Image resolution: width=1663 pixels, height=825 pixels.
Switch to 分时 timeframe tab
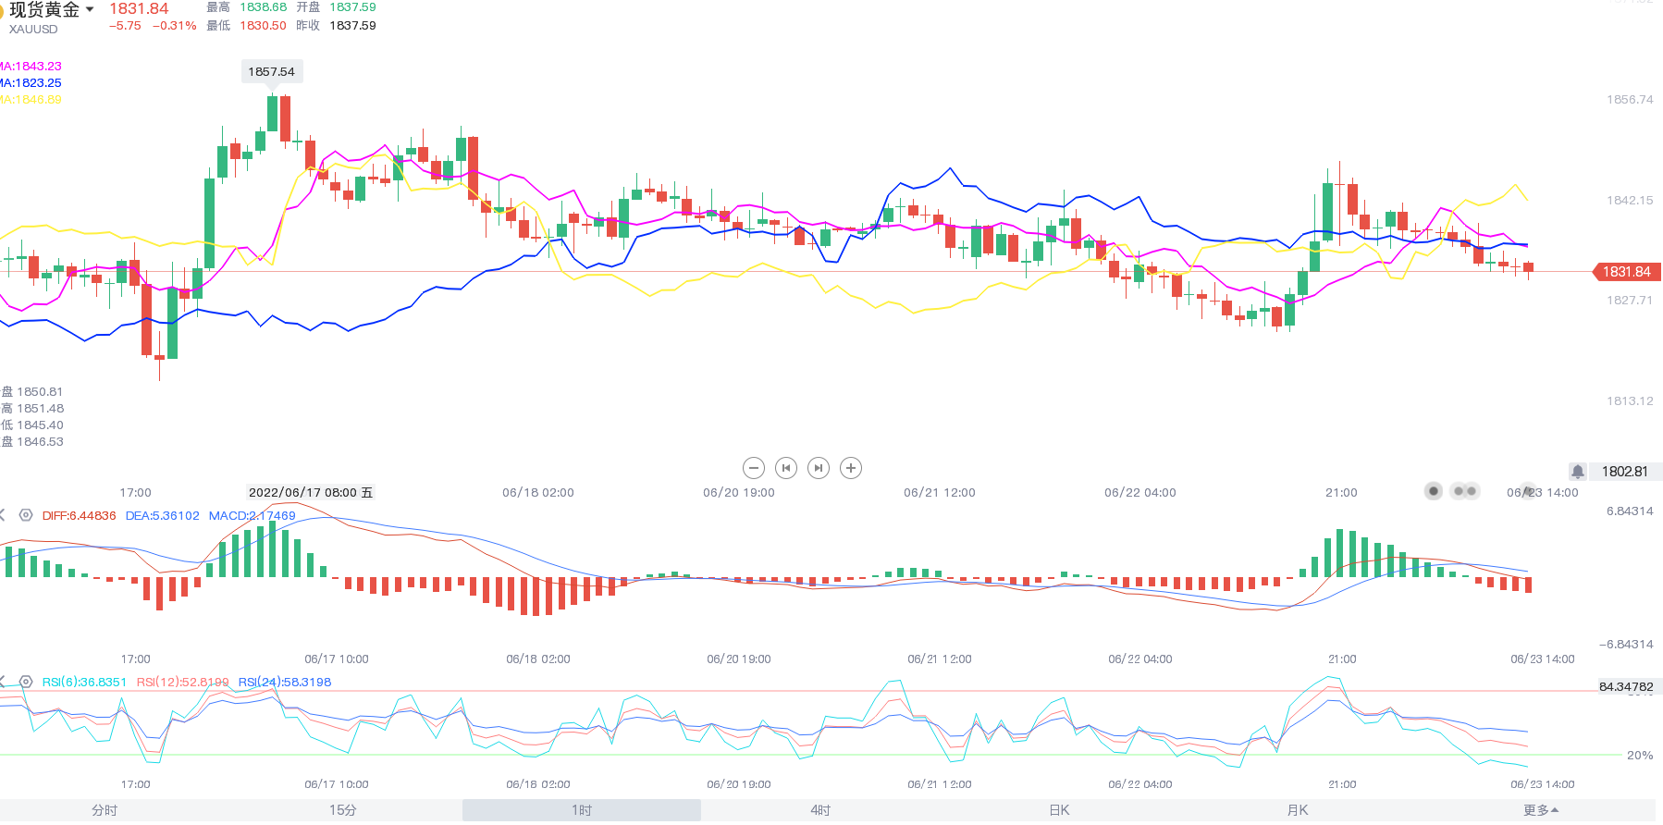pos(105,810)
